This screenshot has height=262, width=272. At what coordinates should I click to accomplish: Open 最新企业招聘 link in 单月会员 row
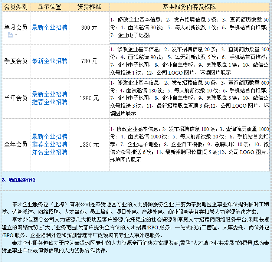coord(49,27)
